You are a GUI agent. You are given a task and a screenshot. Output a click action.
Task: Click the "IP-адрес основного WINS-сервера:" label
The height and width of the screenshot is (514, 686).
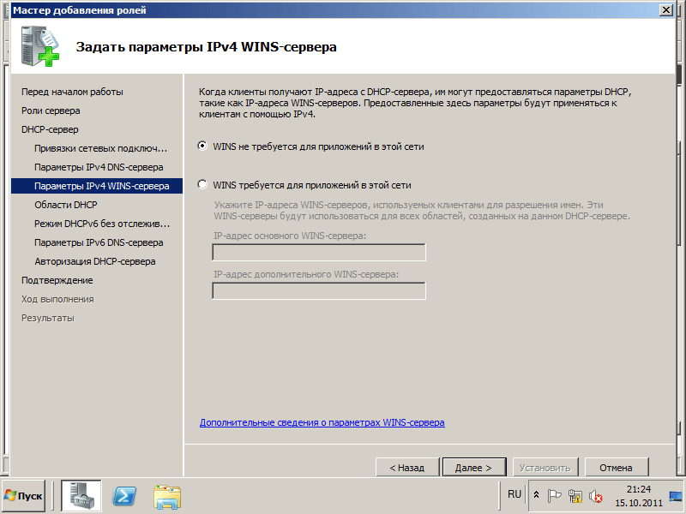(290, 236)
